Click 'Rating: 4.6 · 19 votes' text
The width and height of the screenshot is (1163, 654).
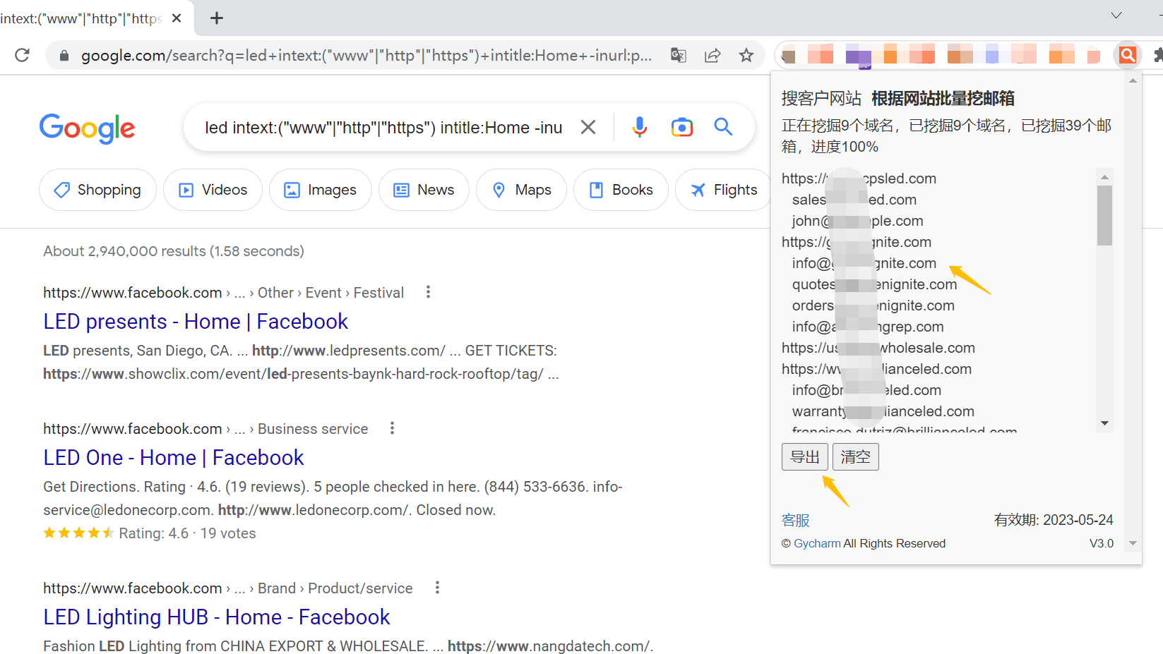187,533
